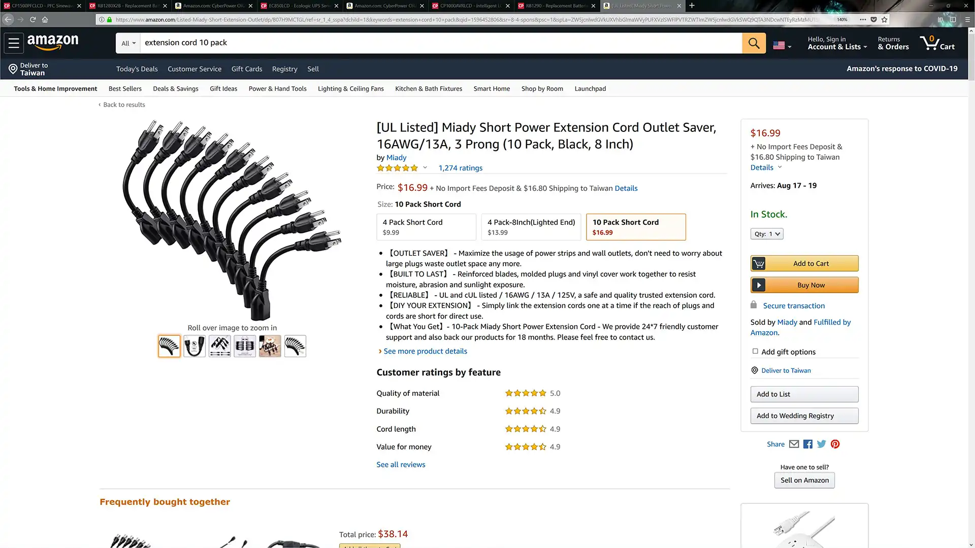Viewport: 975px width, 548px height.
Task: Select the 4 Pack Short Cord size
Action: (426, 227)
